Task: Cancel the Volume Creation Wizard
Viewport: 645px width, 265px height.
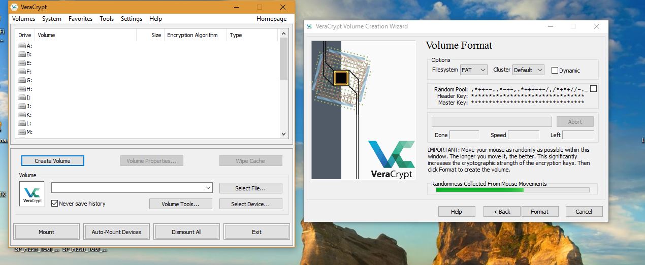Action: coord(584,212)
